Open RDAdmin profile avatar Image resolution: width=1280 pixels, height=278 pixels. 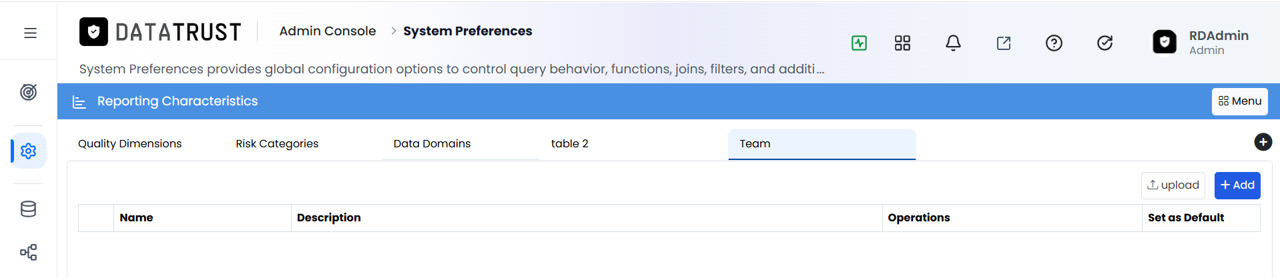[x=1165, y=42]
